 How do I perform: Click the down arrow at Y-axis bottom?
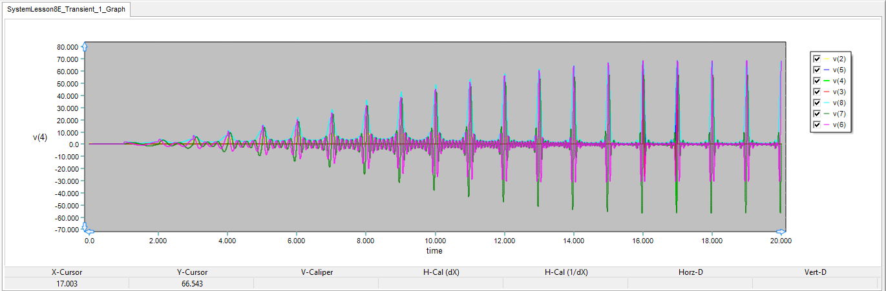coord(85,226)
